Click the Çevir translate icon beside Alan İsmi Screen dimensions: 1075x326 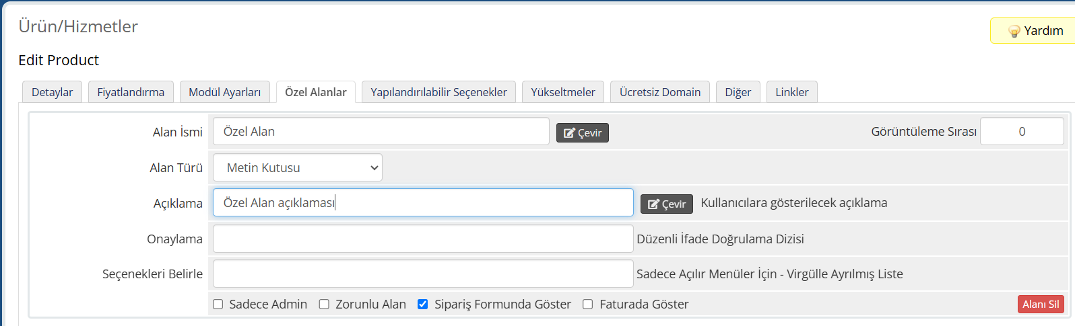point(569,133)
